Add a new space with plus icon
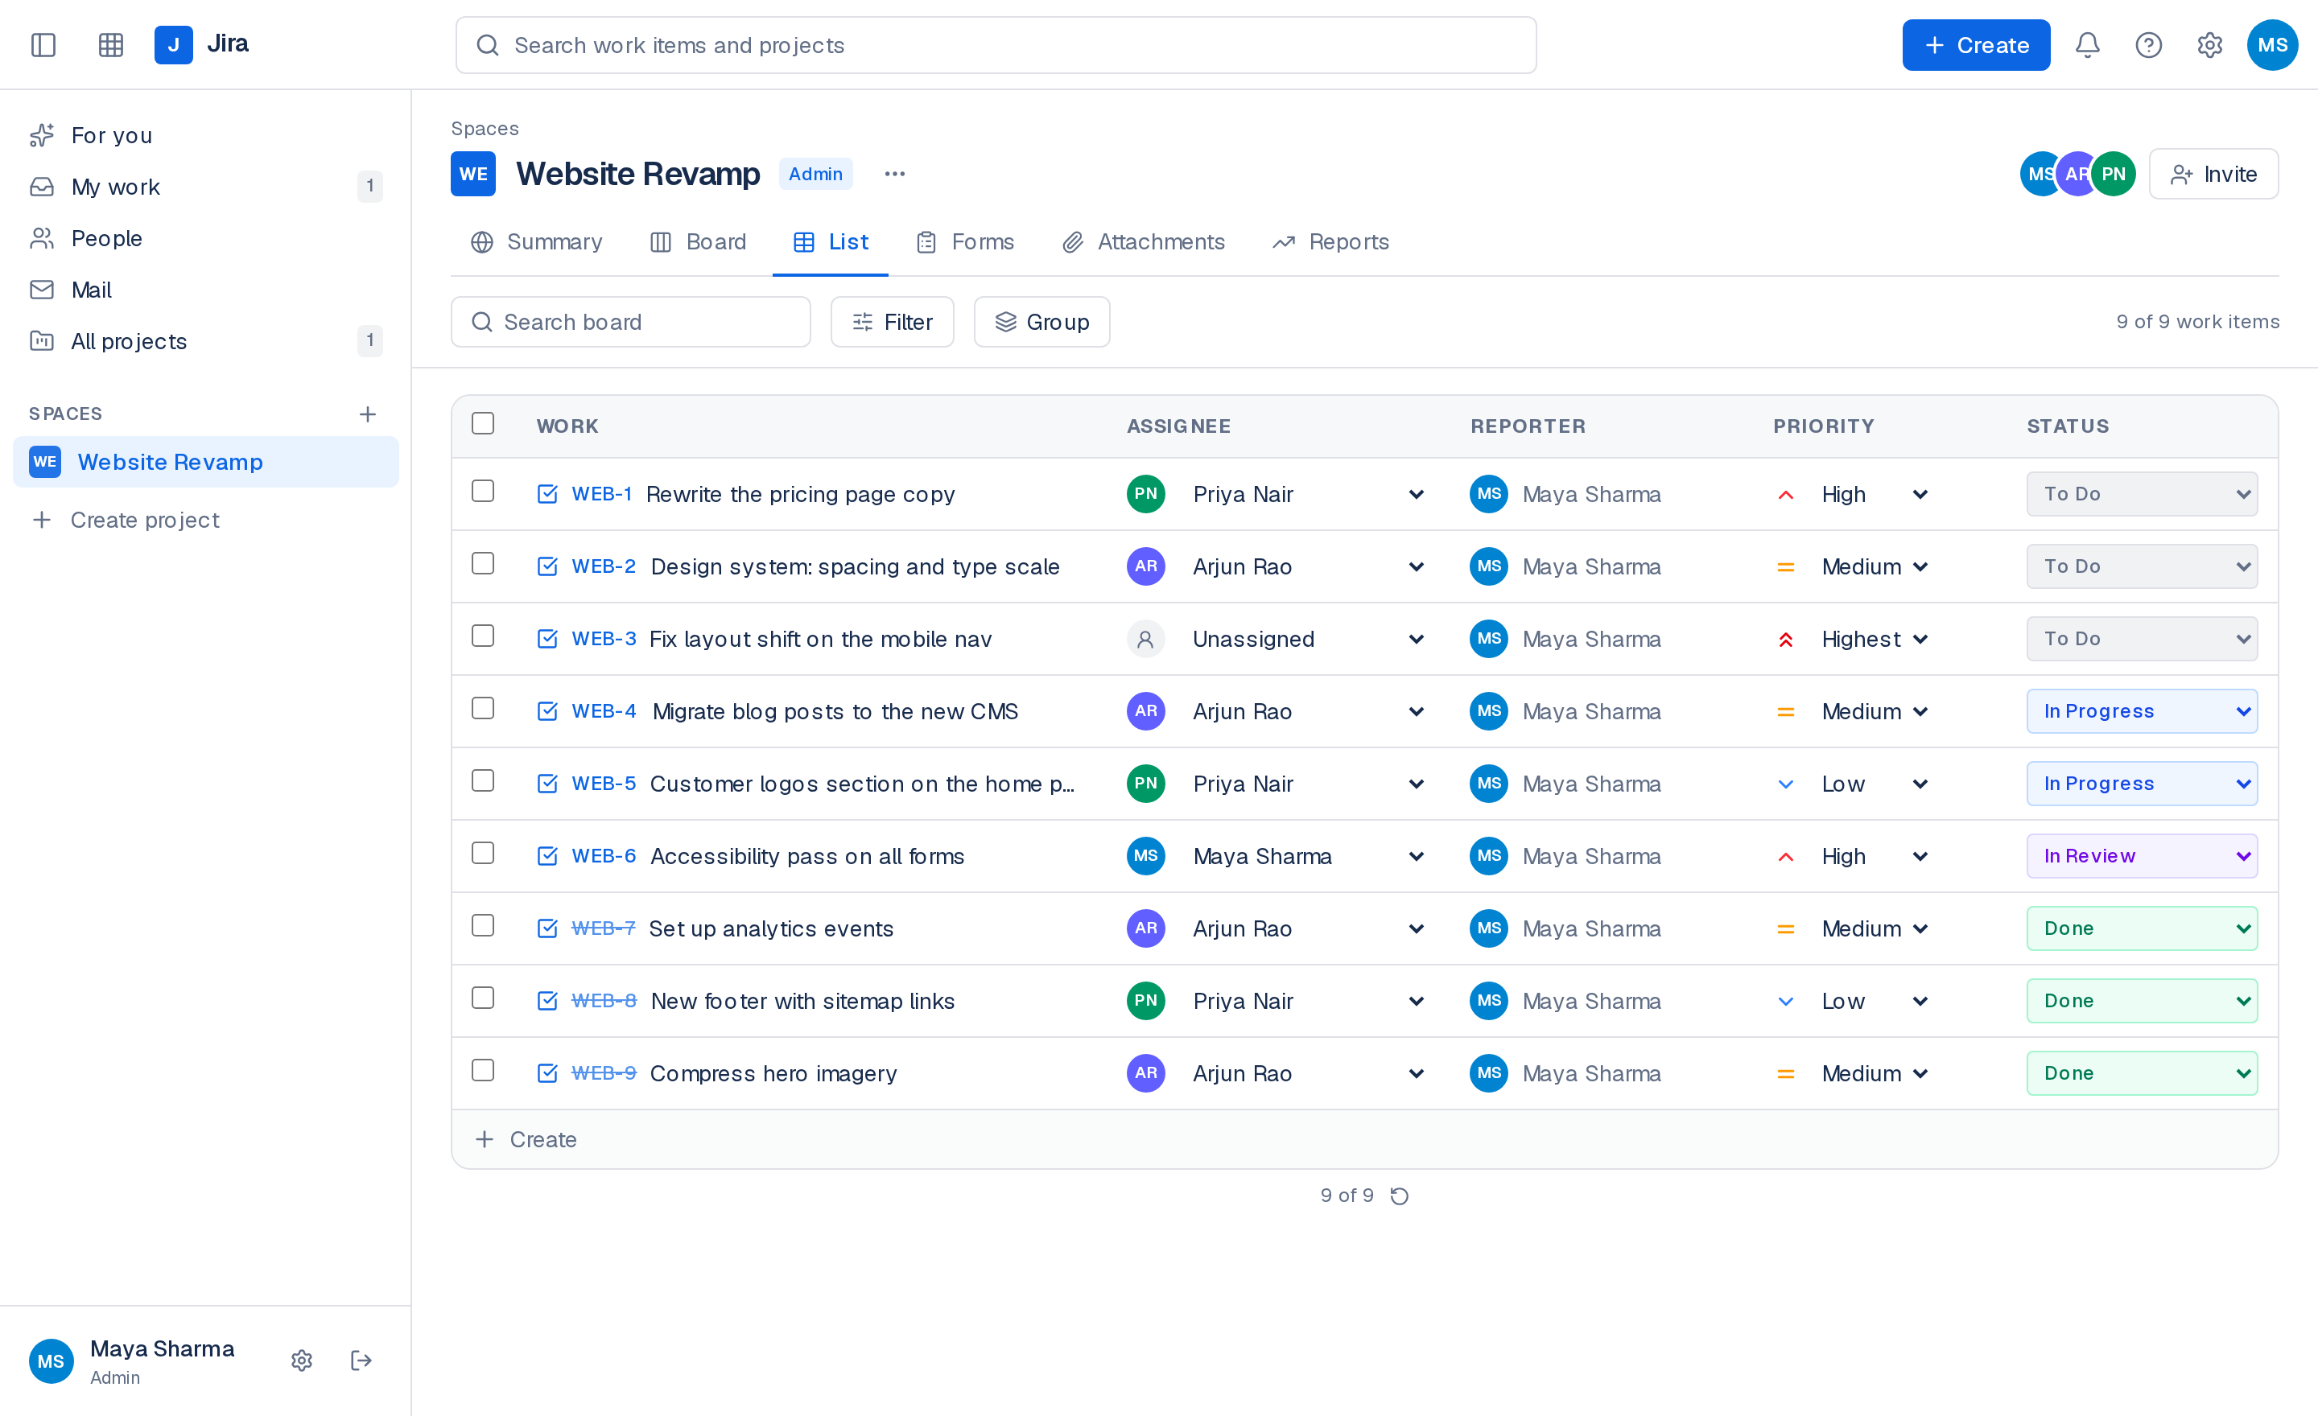2318x1416 pixels. point(368,414)
